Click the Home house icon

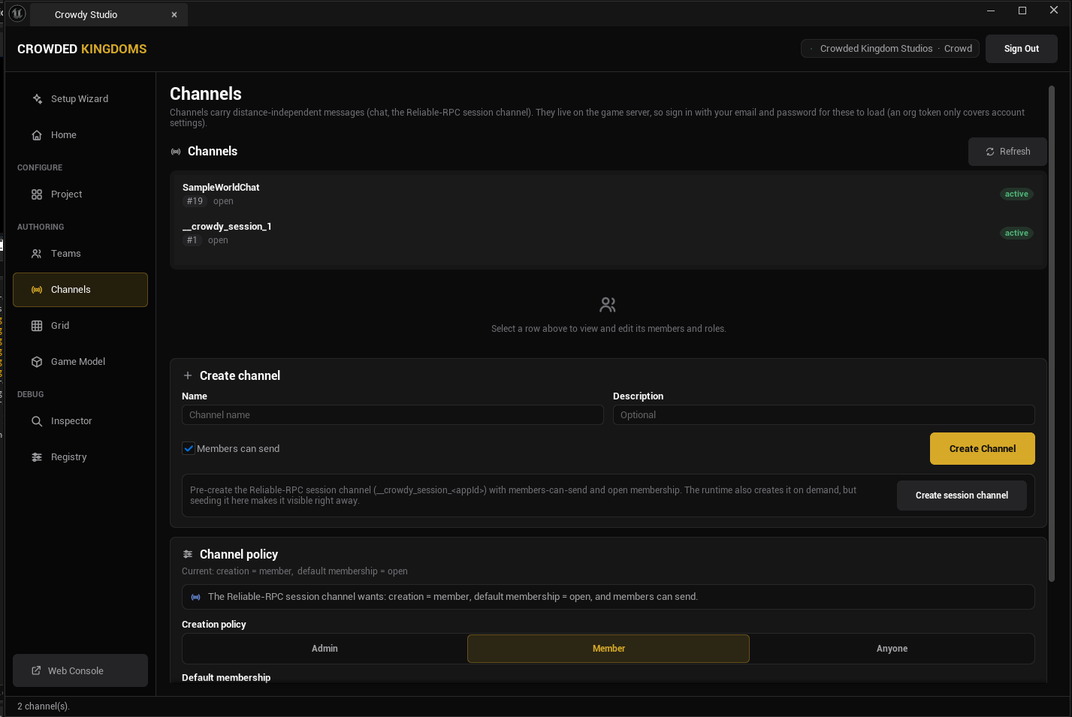(x=37, y=135)
